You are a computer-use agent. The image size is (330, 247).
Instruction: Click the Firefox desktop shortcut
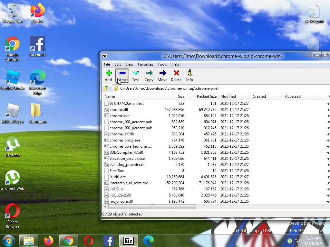37,13
